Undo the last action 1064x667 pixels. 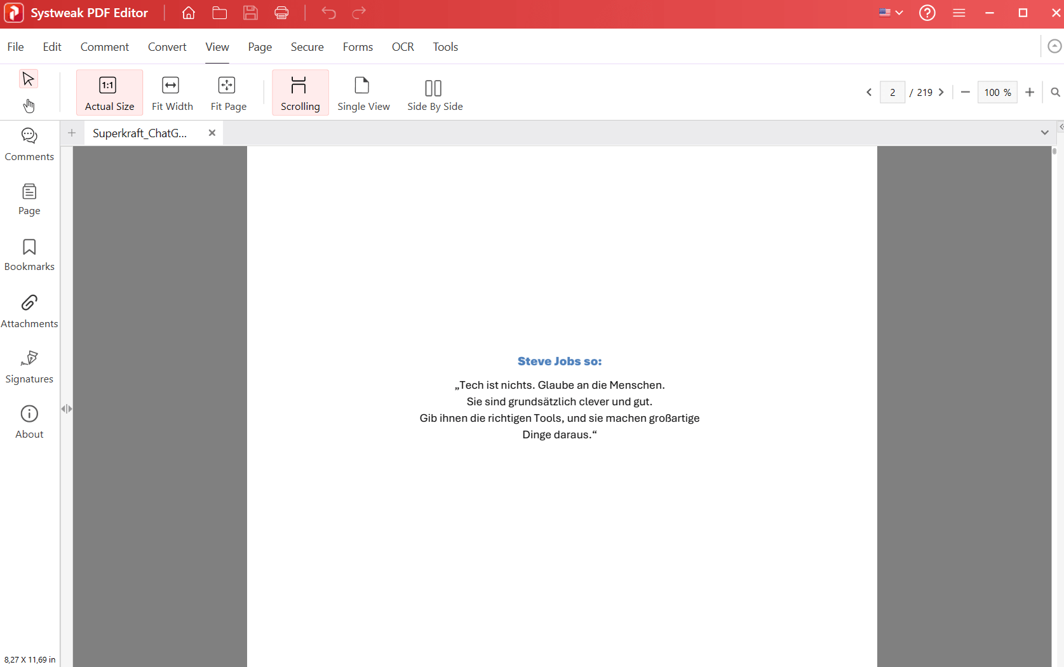pyautogui.click(x=328, y=13)
